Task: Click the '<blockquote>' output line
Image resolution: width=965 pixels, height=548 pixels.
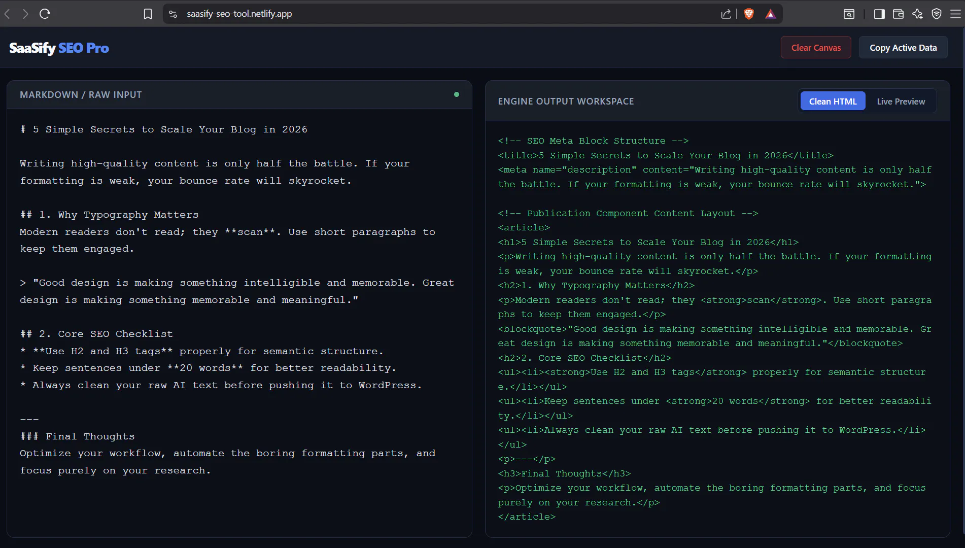Action: pos(714,336)
